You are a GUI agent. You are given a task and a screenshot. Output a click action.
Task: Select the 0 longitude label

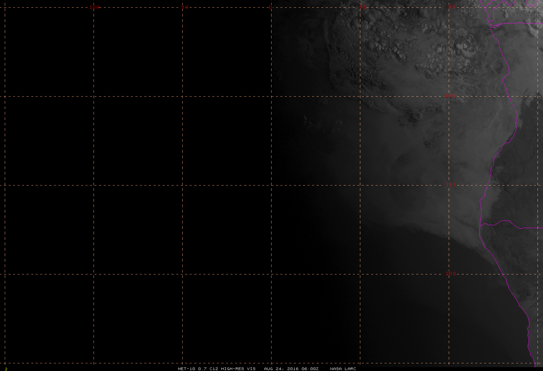[271, 7]
